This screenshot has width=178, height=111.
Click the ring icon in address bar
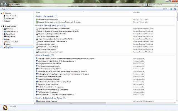[10, 5]
